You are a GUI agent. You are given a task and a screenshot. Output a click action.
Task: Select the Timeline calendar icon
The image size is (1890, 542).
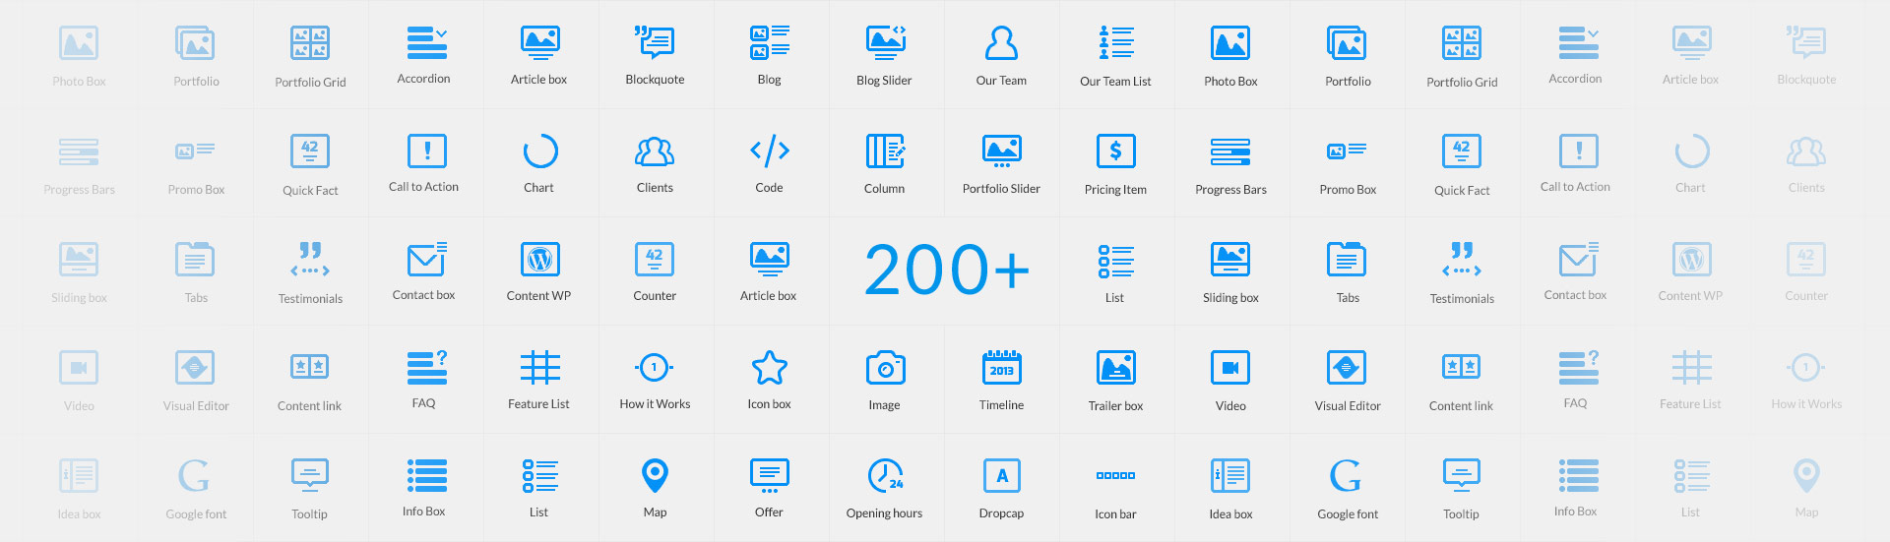tap(1001, 368)
